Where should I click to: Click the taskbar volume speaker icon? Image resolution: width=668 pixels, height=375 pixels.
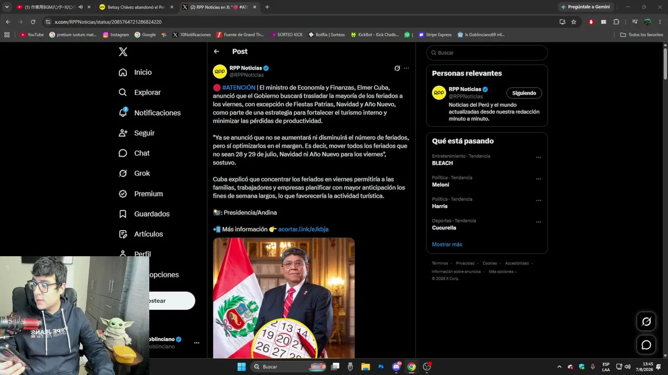click(627, 367)
